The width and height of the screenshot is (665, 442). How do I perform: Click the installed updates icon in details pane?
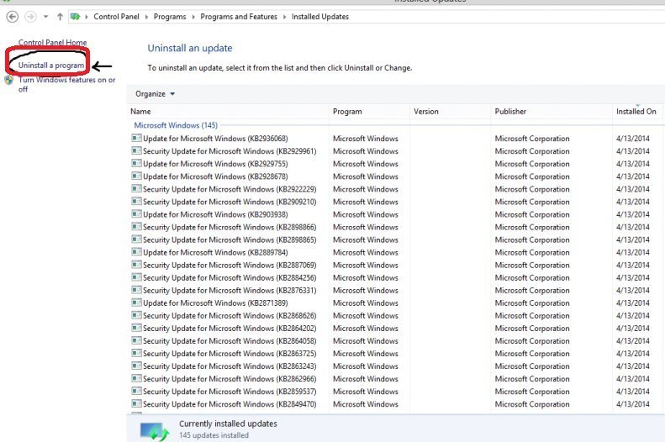tap(155, 431)
